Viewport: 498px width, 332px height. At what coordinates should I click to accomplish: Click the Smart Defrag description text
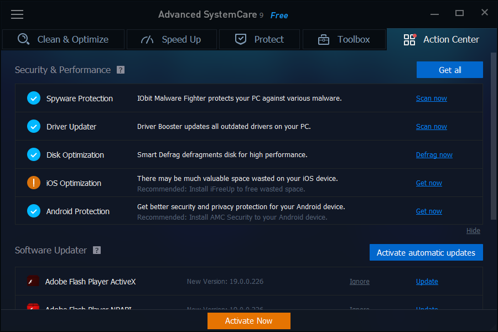(x=222, y=155)
